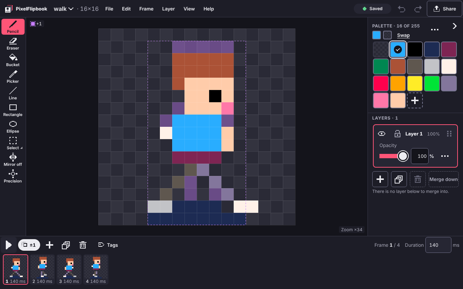Image resolution: width=463 pixels, height=289 pixels.
Task: Toggle Layer 1 visibility eye icon
Action: (x=382, y=134)
